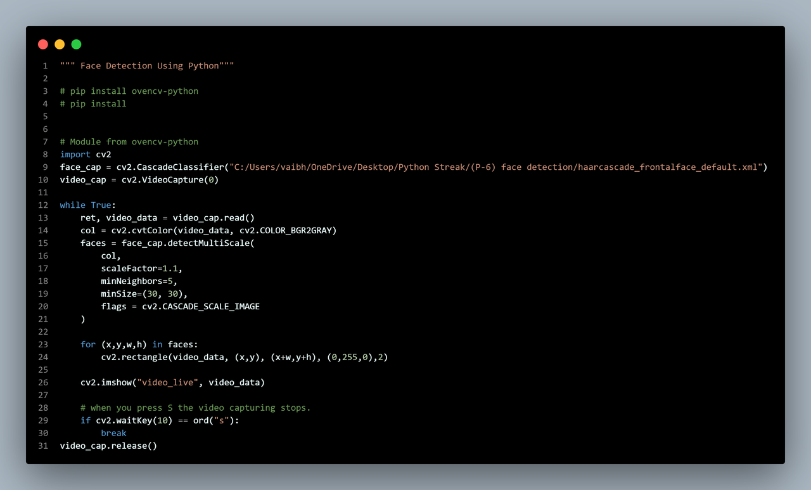
Task: Click "minNeighbors=5," argument
Action: 139,281
